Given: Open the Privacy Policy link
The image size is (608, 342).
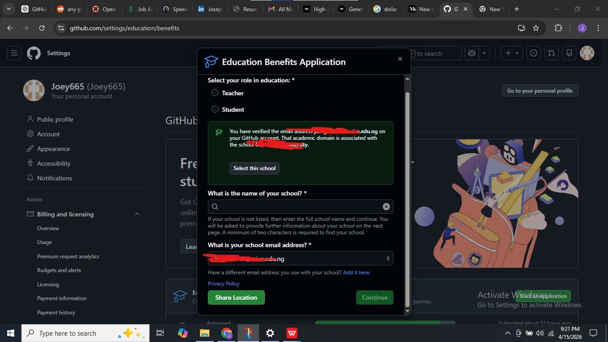Looking at the screenshot, I should [223, 284].
